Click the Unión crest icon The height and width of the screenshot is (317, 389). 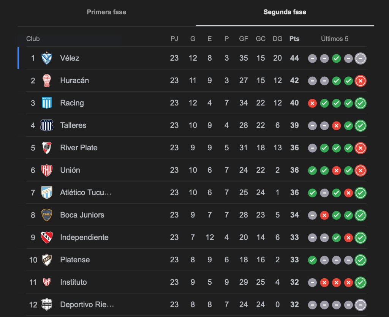click(47, 170)
